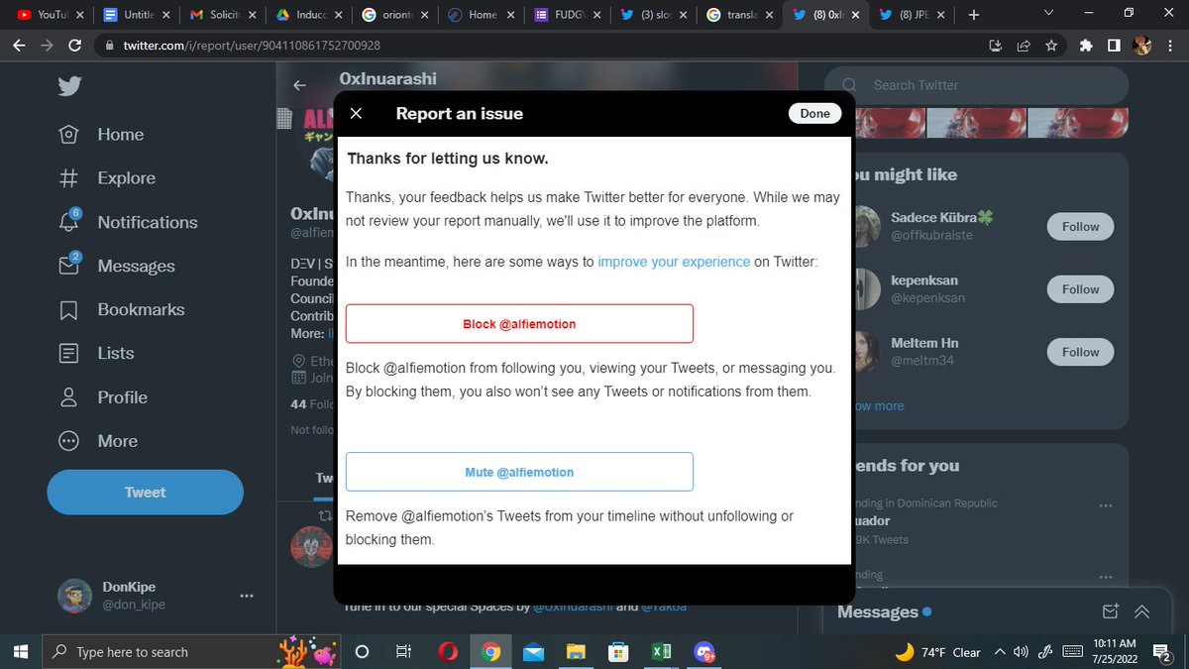
Task: Open Windows notification center
Action: pos(1163,651)
